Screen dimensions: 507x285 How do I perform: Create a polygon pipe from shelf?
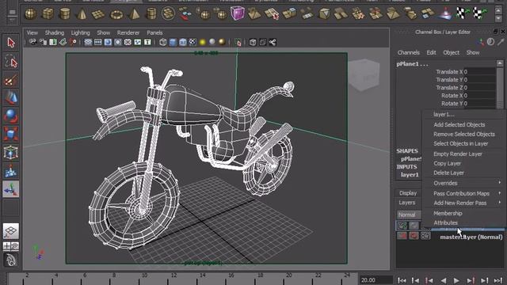pyautogui.click(x=151, y=14)
